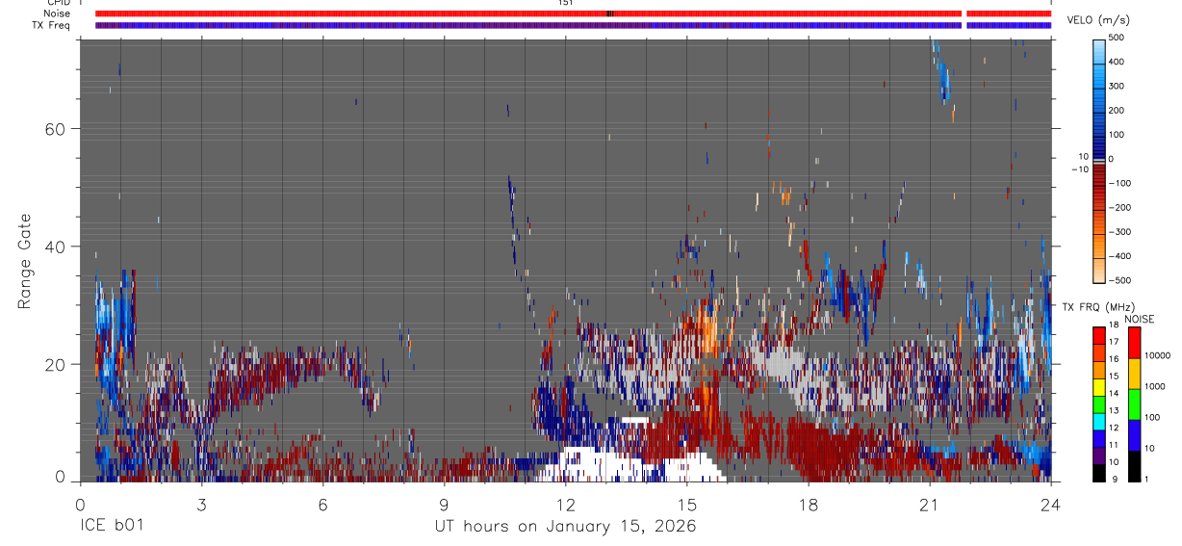Click the 'UT hours on January 15, 2026' axis title

(x=564, y=527)
